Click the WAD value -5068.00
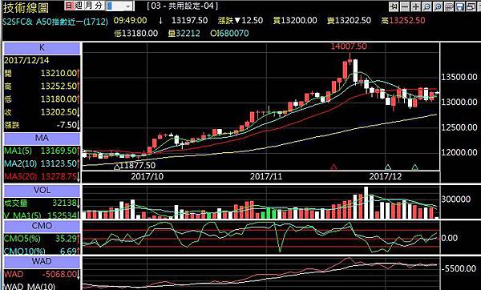Image resolution: width=481 pixels, height=290 pixels. tap(59, 274)
